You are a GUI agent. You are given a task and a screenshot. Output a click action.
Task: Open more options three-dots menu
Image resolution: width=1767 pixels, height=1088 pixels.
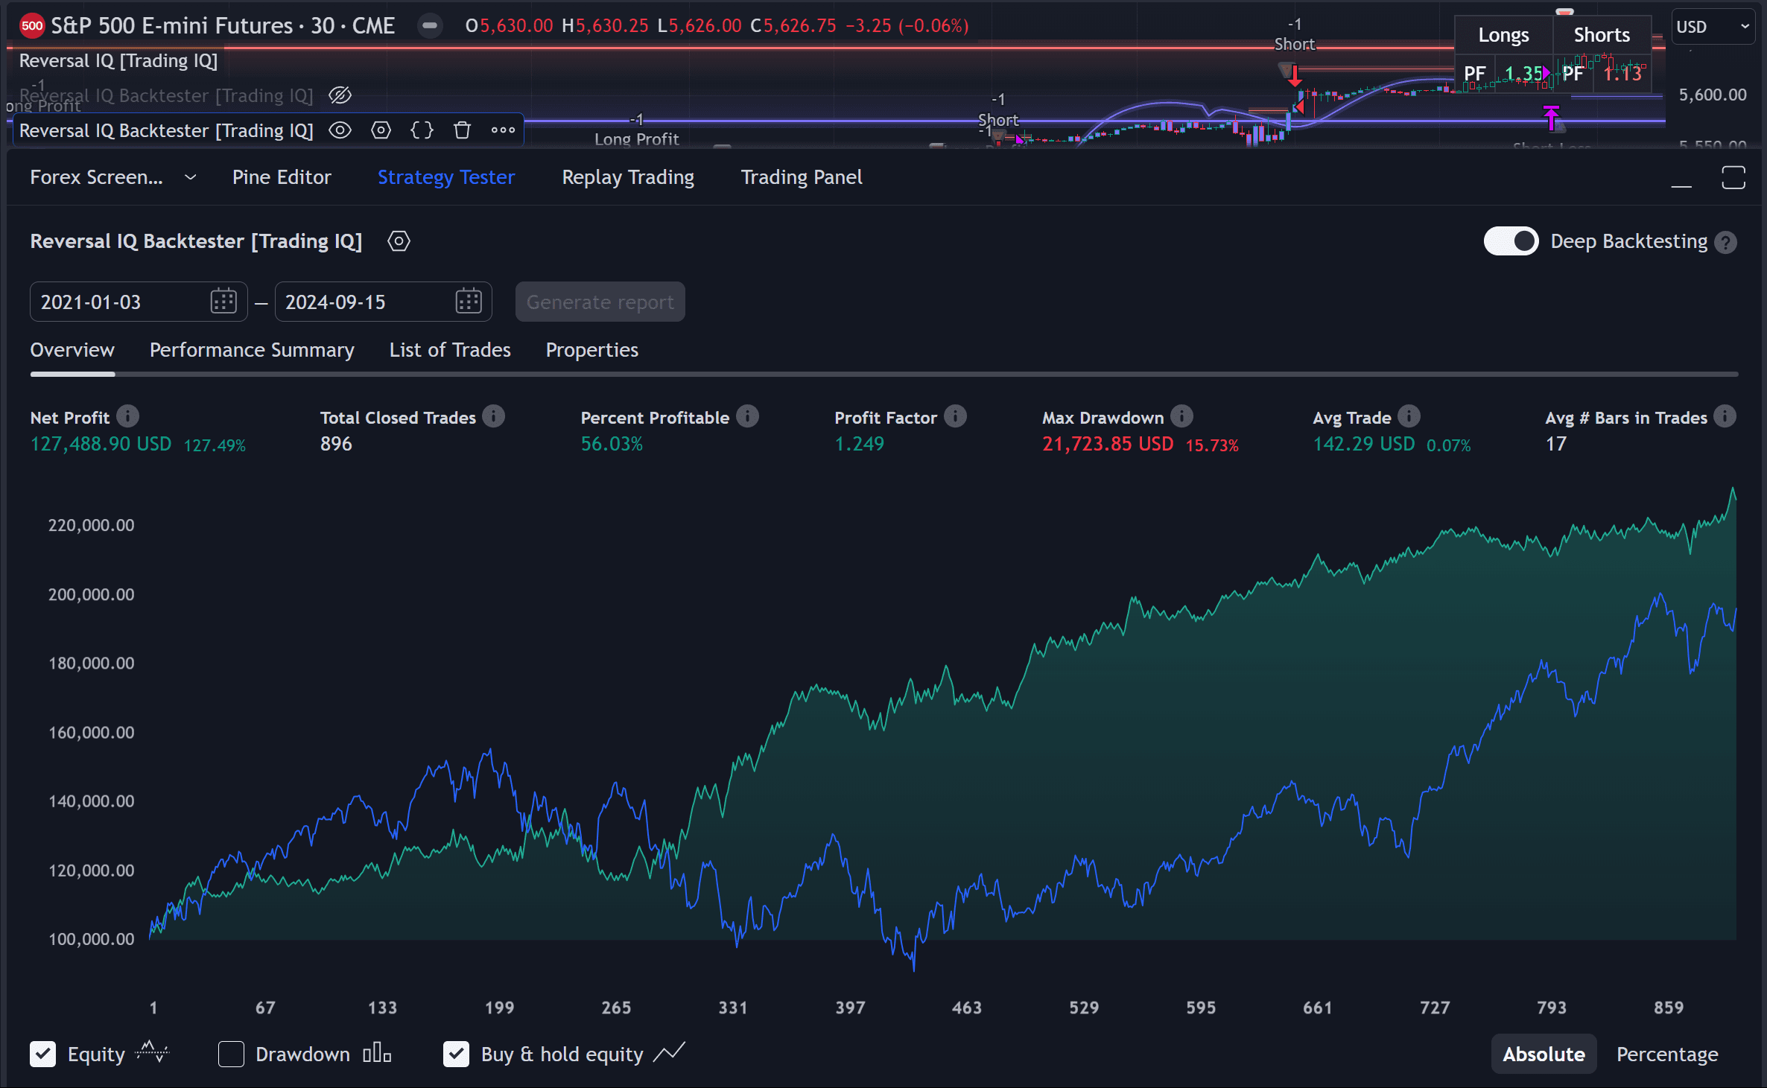click(x=503, y=130)
